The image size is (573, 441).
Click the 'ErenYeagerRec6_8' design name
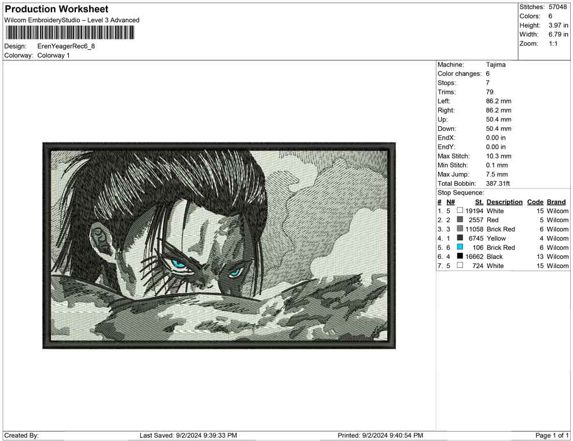66,46
